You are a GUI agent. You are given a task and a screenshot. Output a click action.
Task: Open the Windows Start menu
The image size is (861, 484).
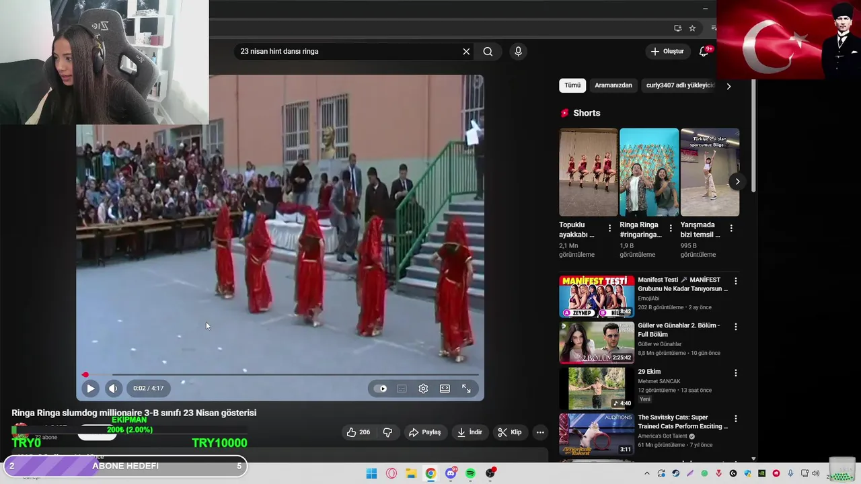click(371, 473)
